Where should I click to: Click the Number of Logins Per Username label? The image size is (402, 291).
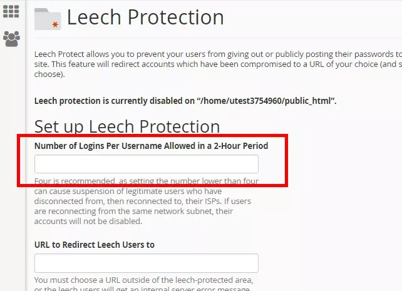click(152, 146)
